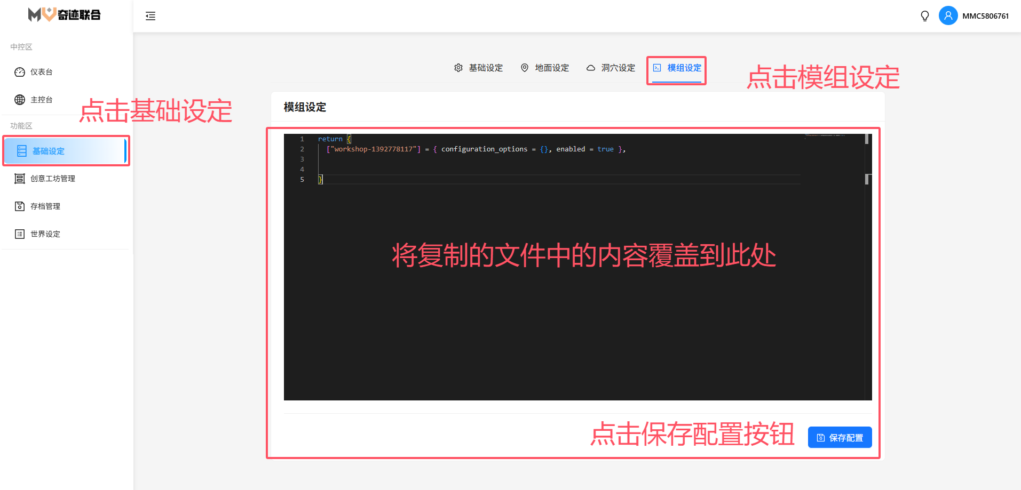Viewport: 1021px width, 490px height.
Task: Switch to the 地面设定 tab
Action: [x=545, y=68]
